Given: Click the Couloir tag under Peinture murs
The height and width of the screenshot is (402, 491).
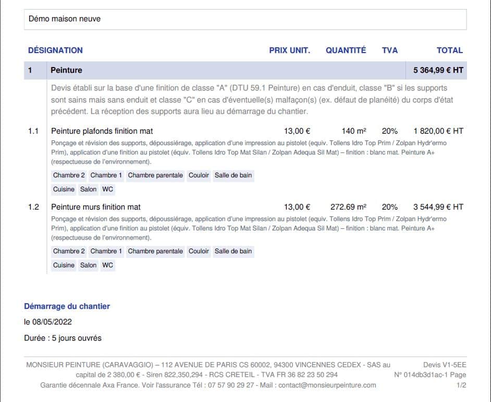Looking at the screenshot, I should point(199,251).
